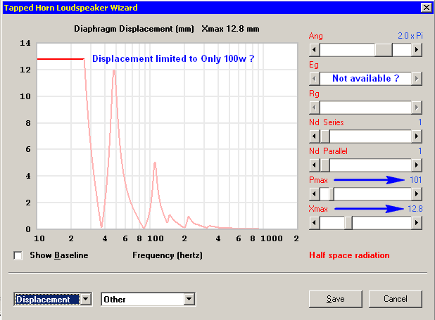
Task: Click the Ang slider thumb
Action: point(384,50)
